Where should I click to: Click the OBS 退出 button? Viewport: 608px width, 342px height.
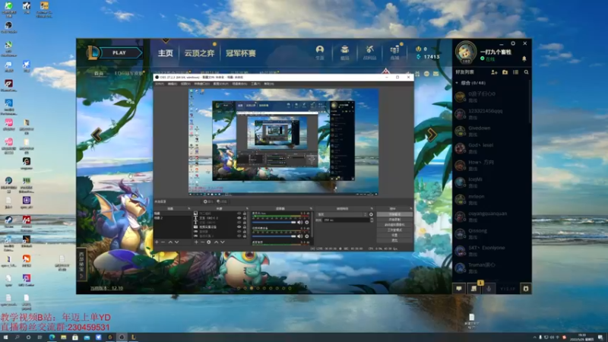click(x=394, y=240)
